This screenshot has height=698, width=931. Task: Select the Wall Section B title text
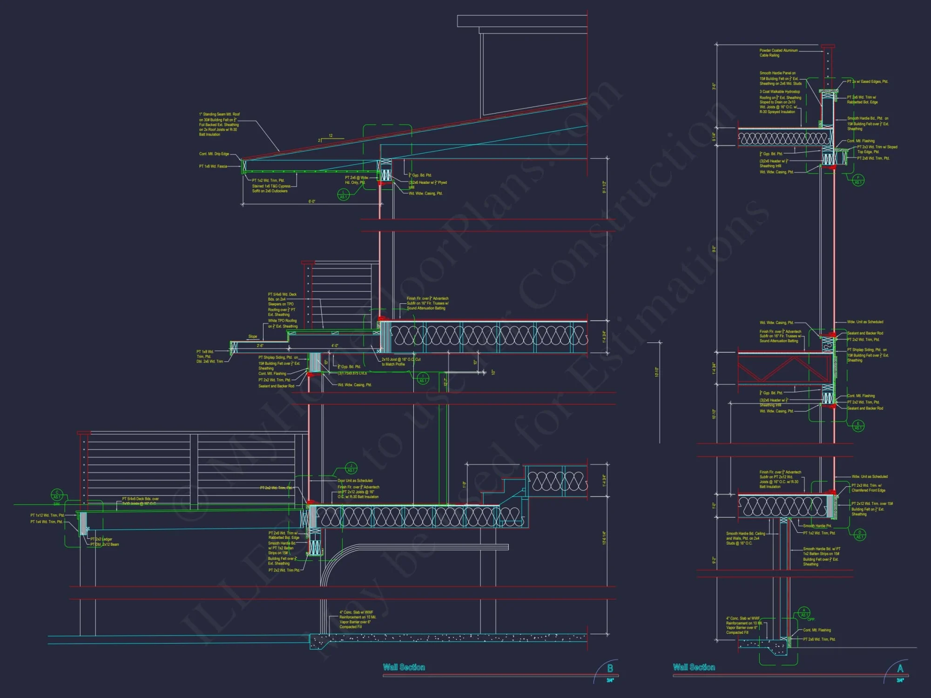(x=404, y=667)
